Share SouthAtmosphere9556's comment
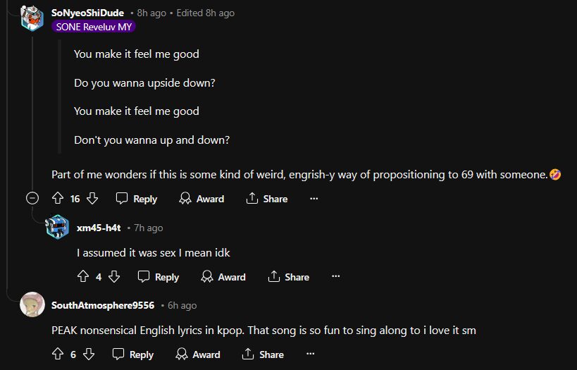577x370 pixels. (263, 354)
